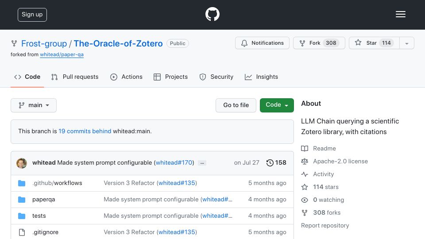Click the Actions play icon
This screenshot has width=425, height=239.
[114, 77]
